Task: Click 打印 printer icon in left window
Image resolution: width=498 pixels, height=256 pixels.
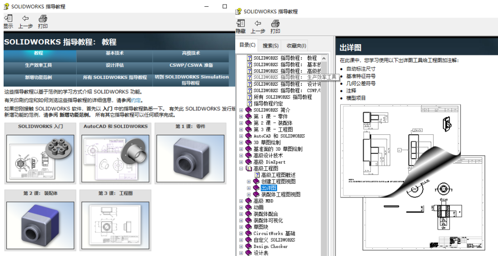Action: tap(42, 19)
